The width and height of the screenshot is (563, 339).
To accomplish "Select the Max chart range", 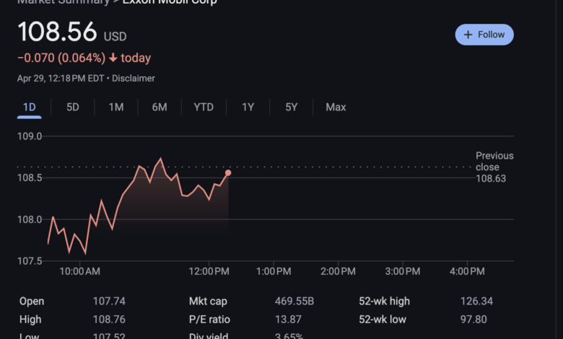I will coord(336,107).
